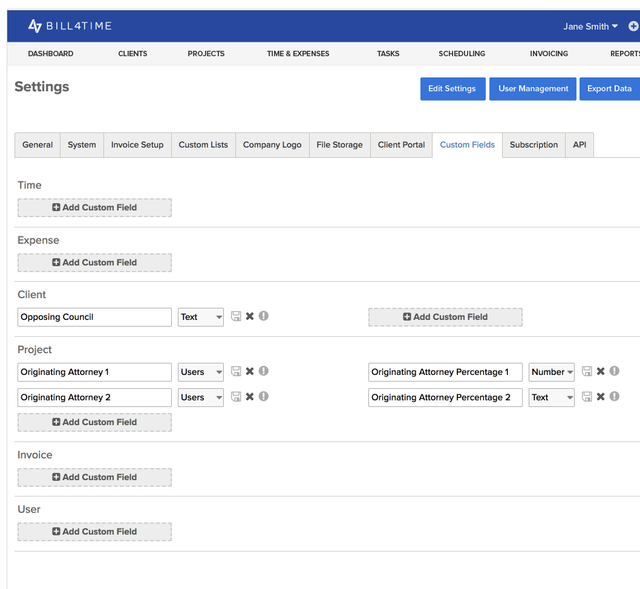
Task: Click the Opposing Council name field
Action: (x=94, y=317)
